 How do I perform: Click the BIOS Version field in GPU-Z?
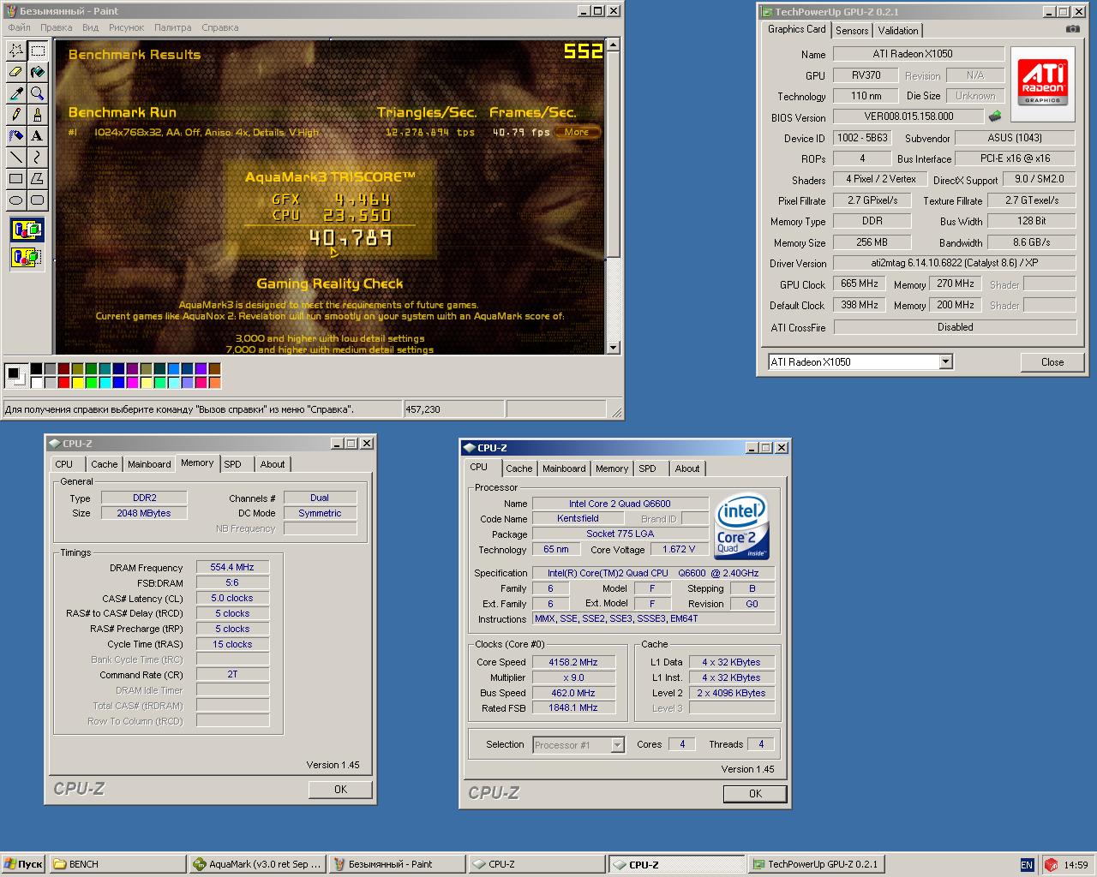coord(908,116)
